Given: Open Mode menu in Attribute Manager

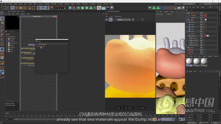Looking at the screenshot, I should (x=190, y=71).
